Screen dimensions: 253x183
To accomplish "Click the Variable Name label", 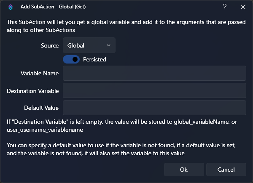I will tap(40, 73).
